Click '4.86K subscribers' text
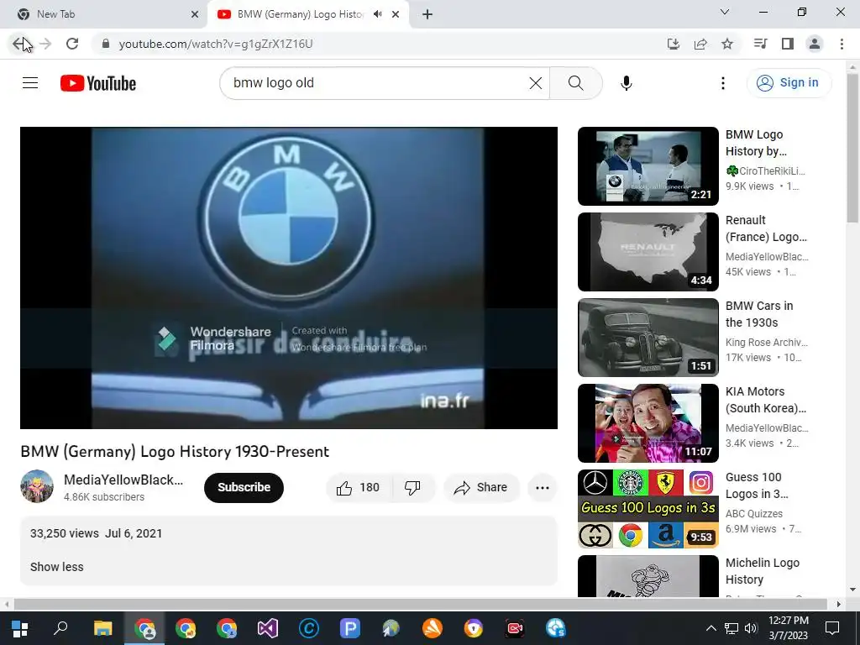860x645 pixels. [104, 497]
